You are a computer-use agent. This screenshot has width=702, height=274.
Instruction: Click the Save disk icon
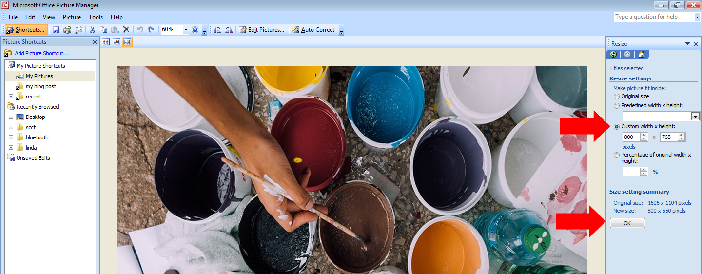(56, 30)
